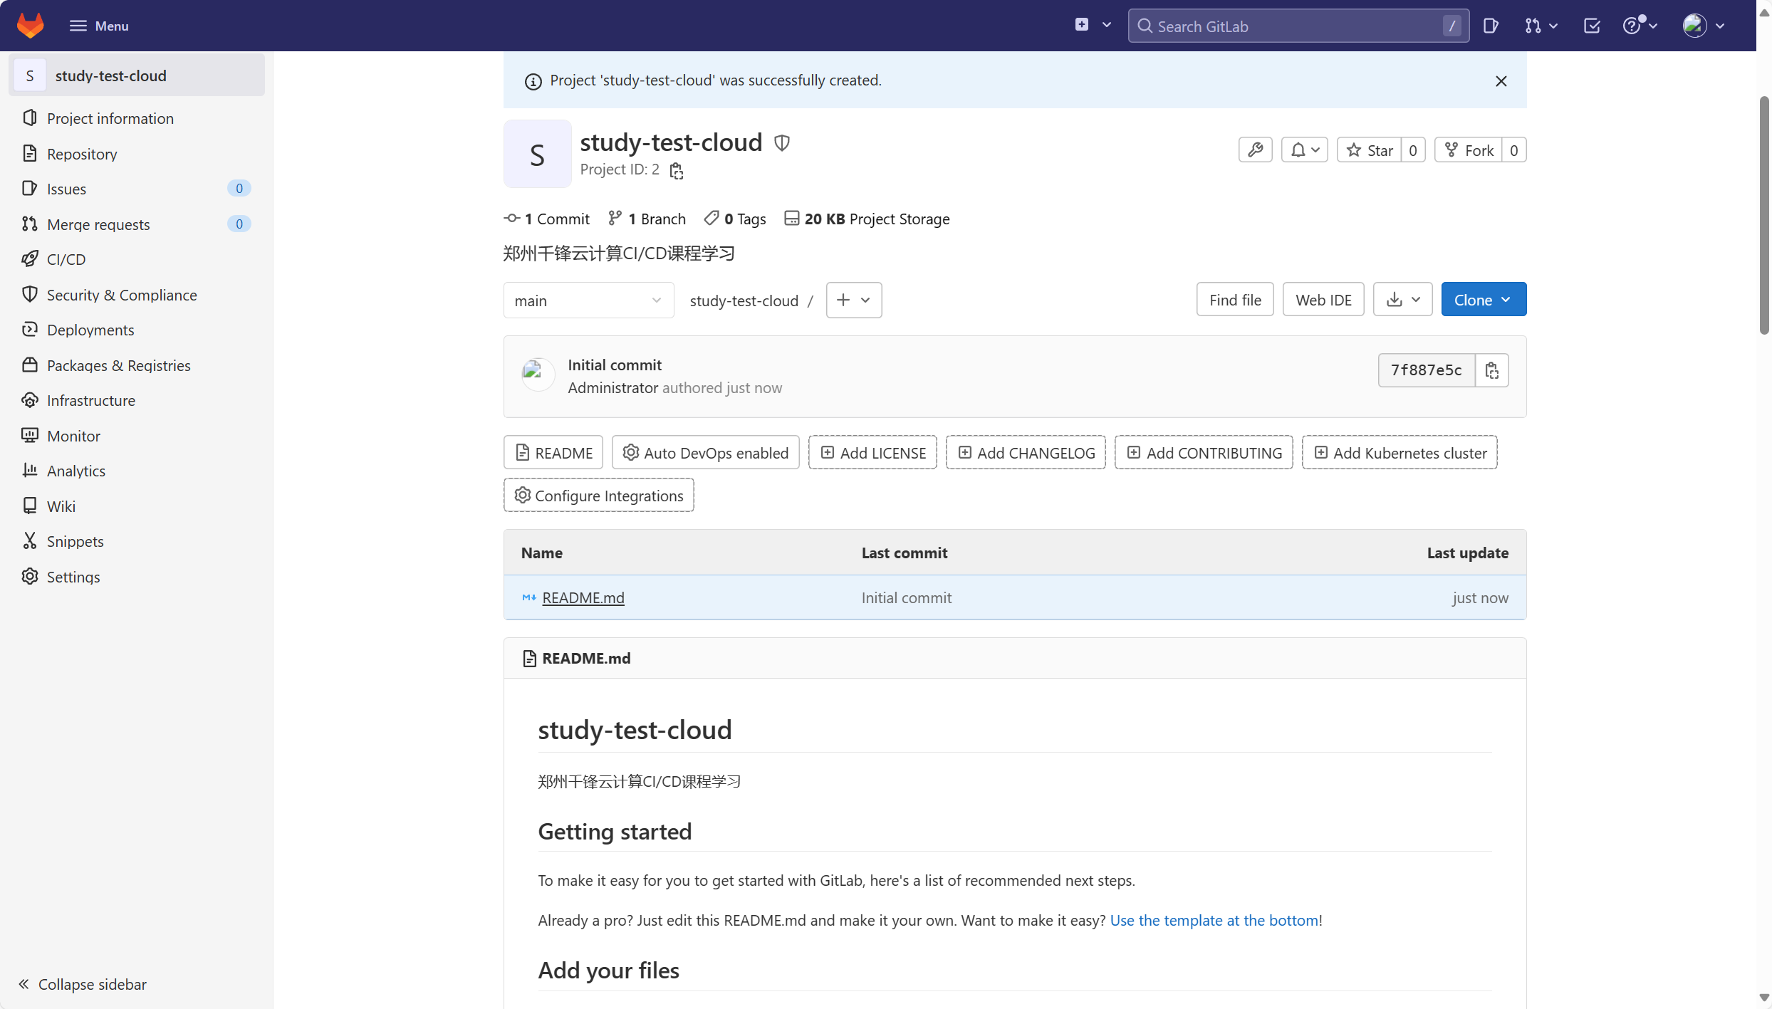Screen dimensions: 1772x1009
Task: Dismiss the project created alert
Action: 1501,81
